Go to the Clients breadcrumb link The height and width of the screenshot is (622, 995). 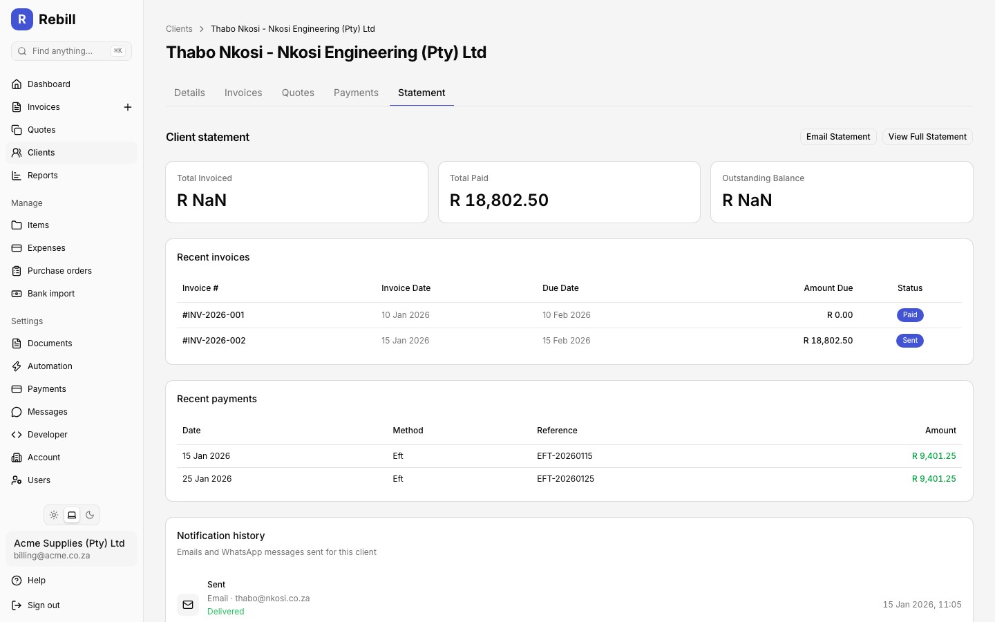[179, 29]
